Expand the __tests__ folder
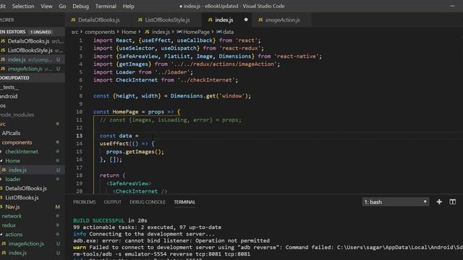The height and width of the screenshot is (260, 463). click(32, 87)
